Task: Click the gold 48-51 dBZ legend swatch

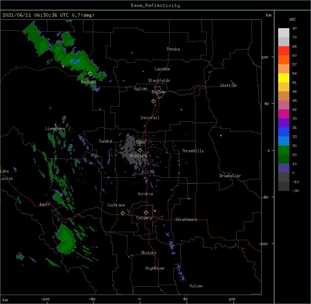Action: pos(284,87)
